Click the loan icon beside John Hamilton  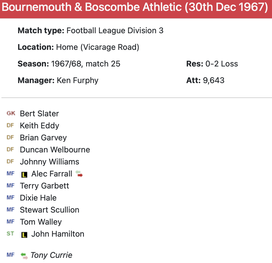pos(24,235)
